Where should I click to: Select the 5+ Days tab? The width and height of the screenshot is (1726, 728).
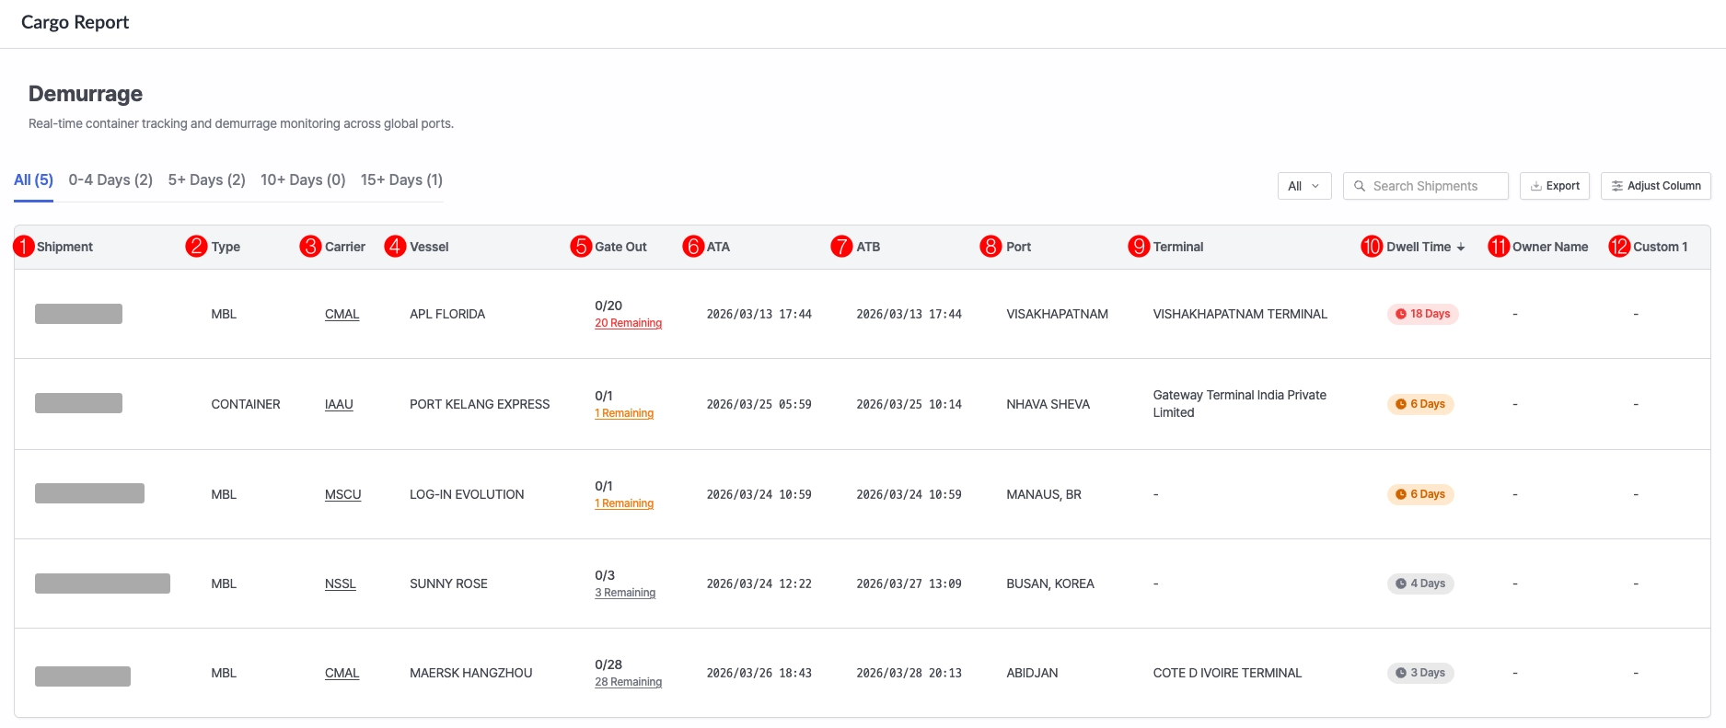(206, 179)
